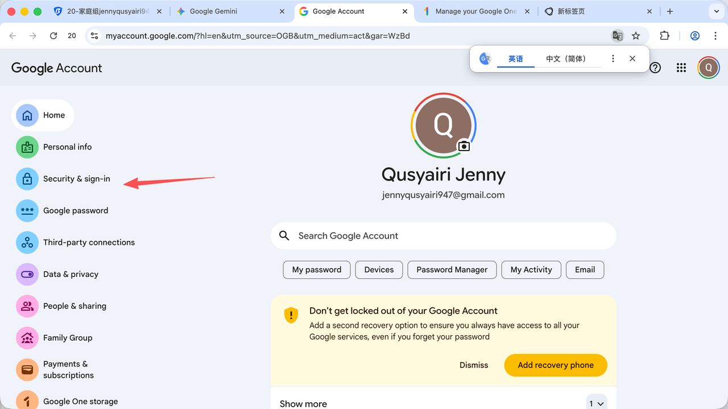
Task: Open Family Group from sidebar
Action: click(68, 338)
